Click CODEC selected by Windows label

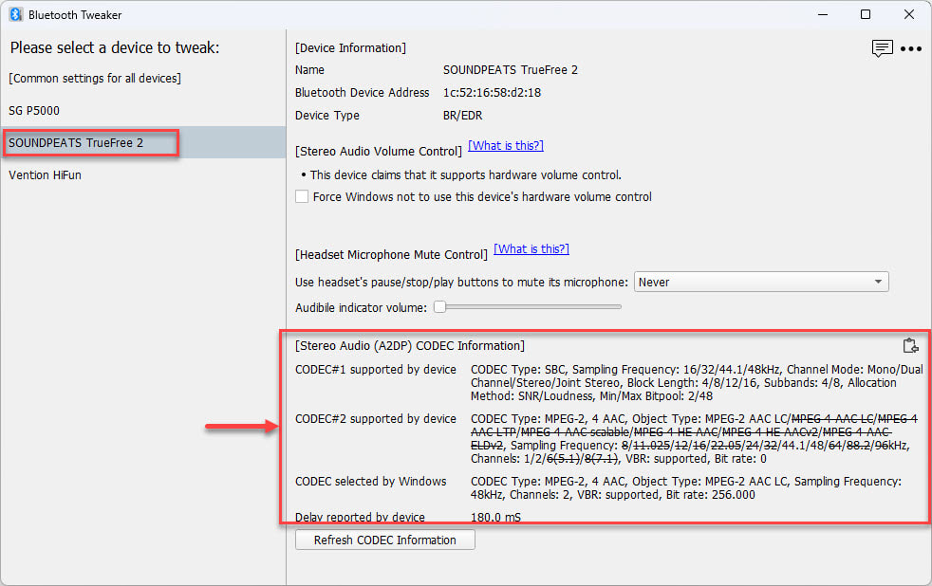[371, 481]
